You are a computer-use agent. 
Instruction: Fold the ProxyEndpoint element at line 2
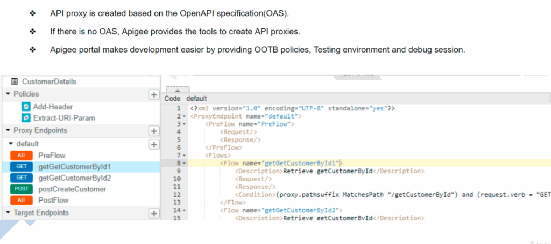185,116
